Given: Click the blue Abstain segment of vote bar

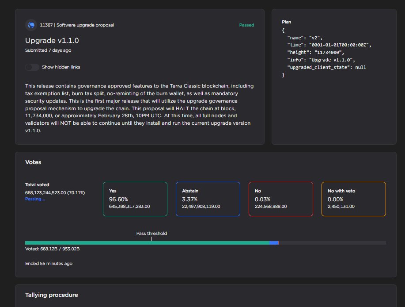Looking at the screenshot, I should (274, 243).
